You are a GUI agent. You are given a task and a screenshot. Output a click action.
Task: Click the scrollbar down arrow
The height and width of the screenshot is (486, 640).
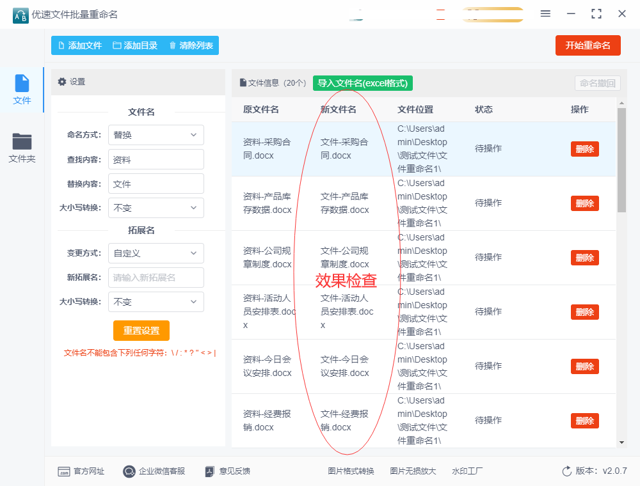[x=621, y=443]
